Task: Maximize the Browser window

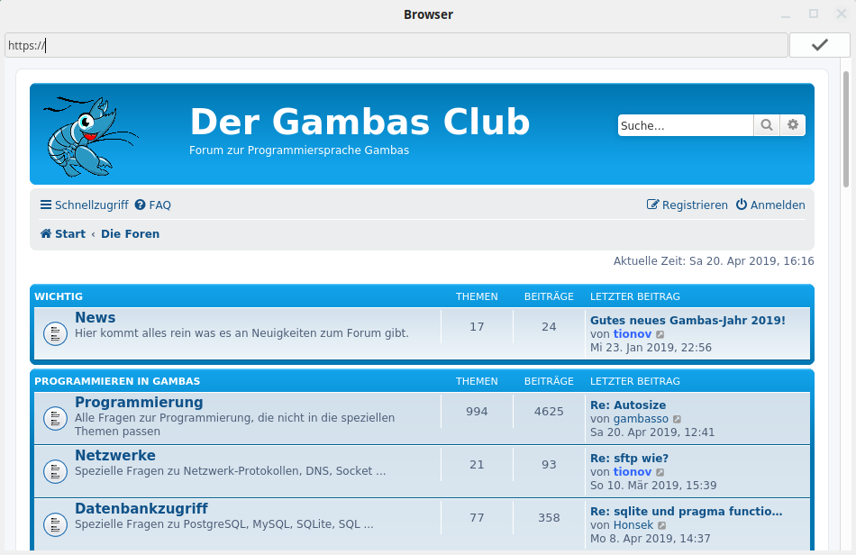Action: point(814,14)
